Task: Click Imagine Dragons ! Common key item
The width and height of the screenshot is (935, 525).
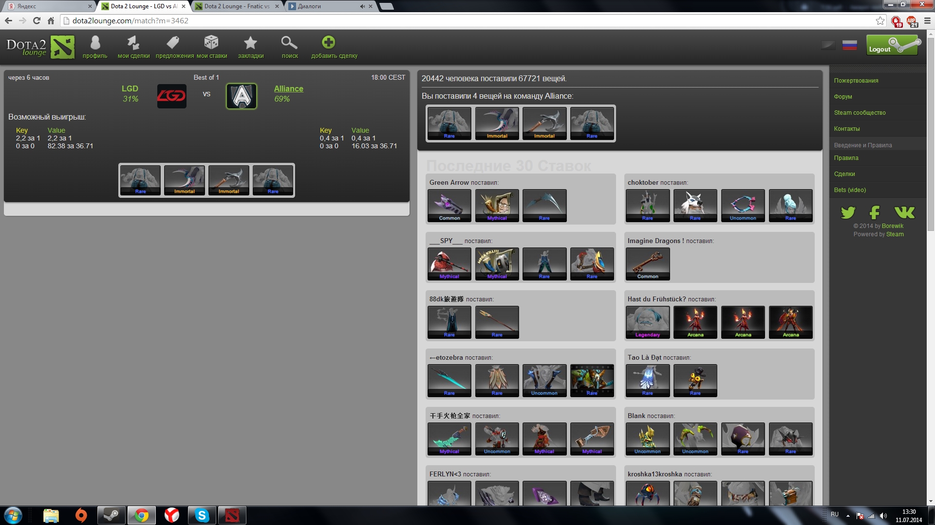Action: (648, 264)
